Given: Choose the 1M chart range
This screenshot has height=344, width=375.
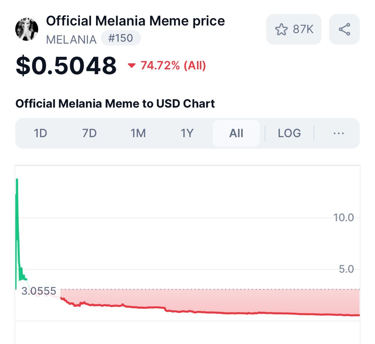Looking at the screenshot, I should pos(138,133).
